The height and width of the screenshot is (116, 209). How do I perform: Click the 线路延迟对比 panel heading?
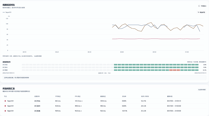pyautogui.click(x=9, y=5)
